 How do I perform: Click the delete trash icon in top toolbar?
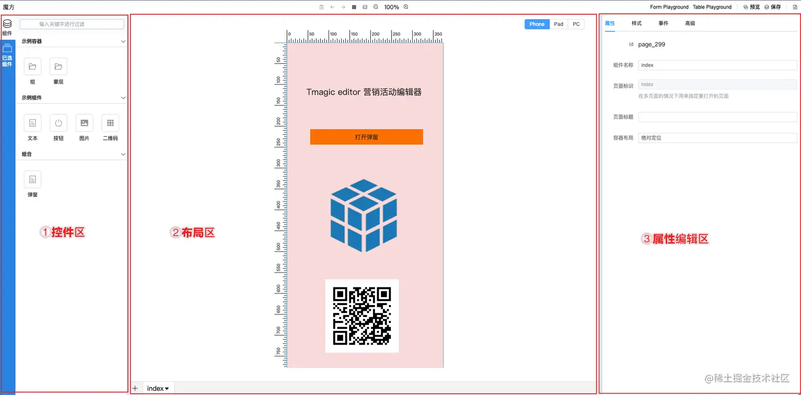point(322,7)
